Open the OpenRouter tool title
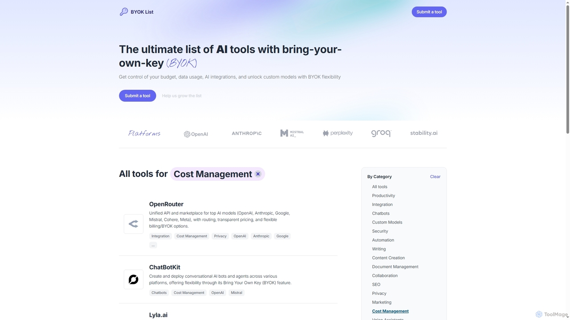Viewport: 570px width, 320px height. (x=166, y=204)
